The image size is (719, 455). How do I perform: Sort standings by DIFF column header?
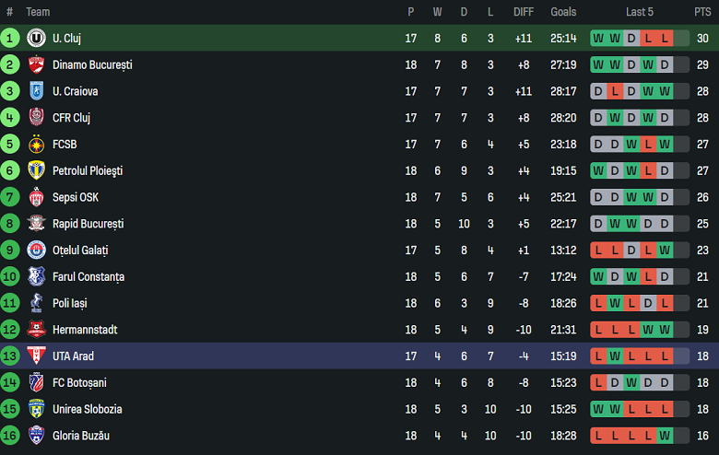click(524, 12)
